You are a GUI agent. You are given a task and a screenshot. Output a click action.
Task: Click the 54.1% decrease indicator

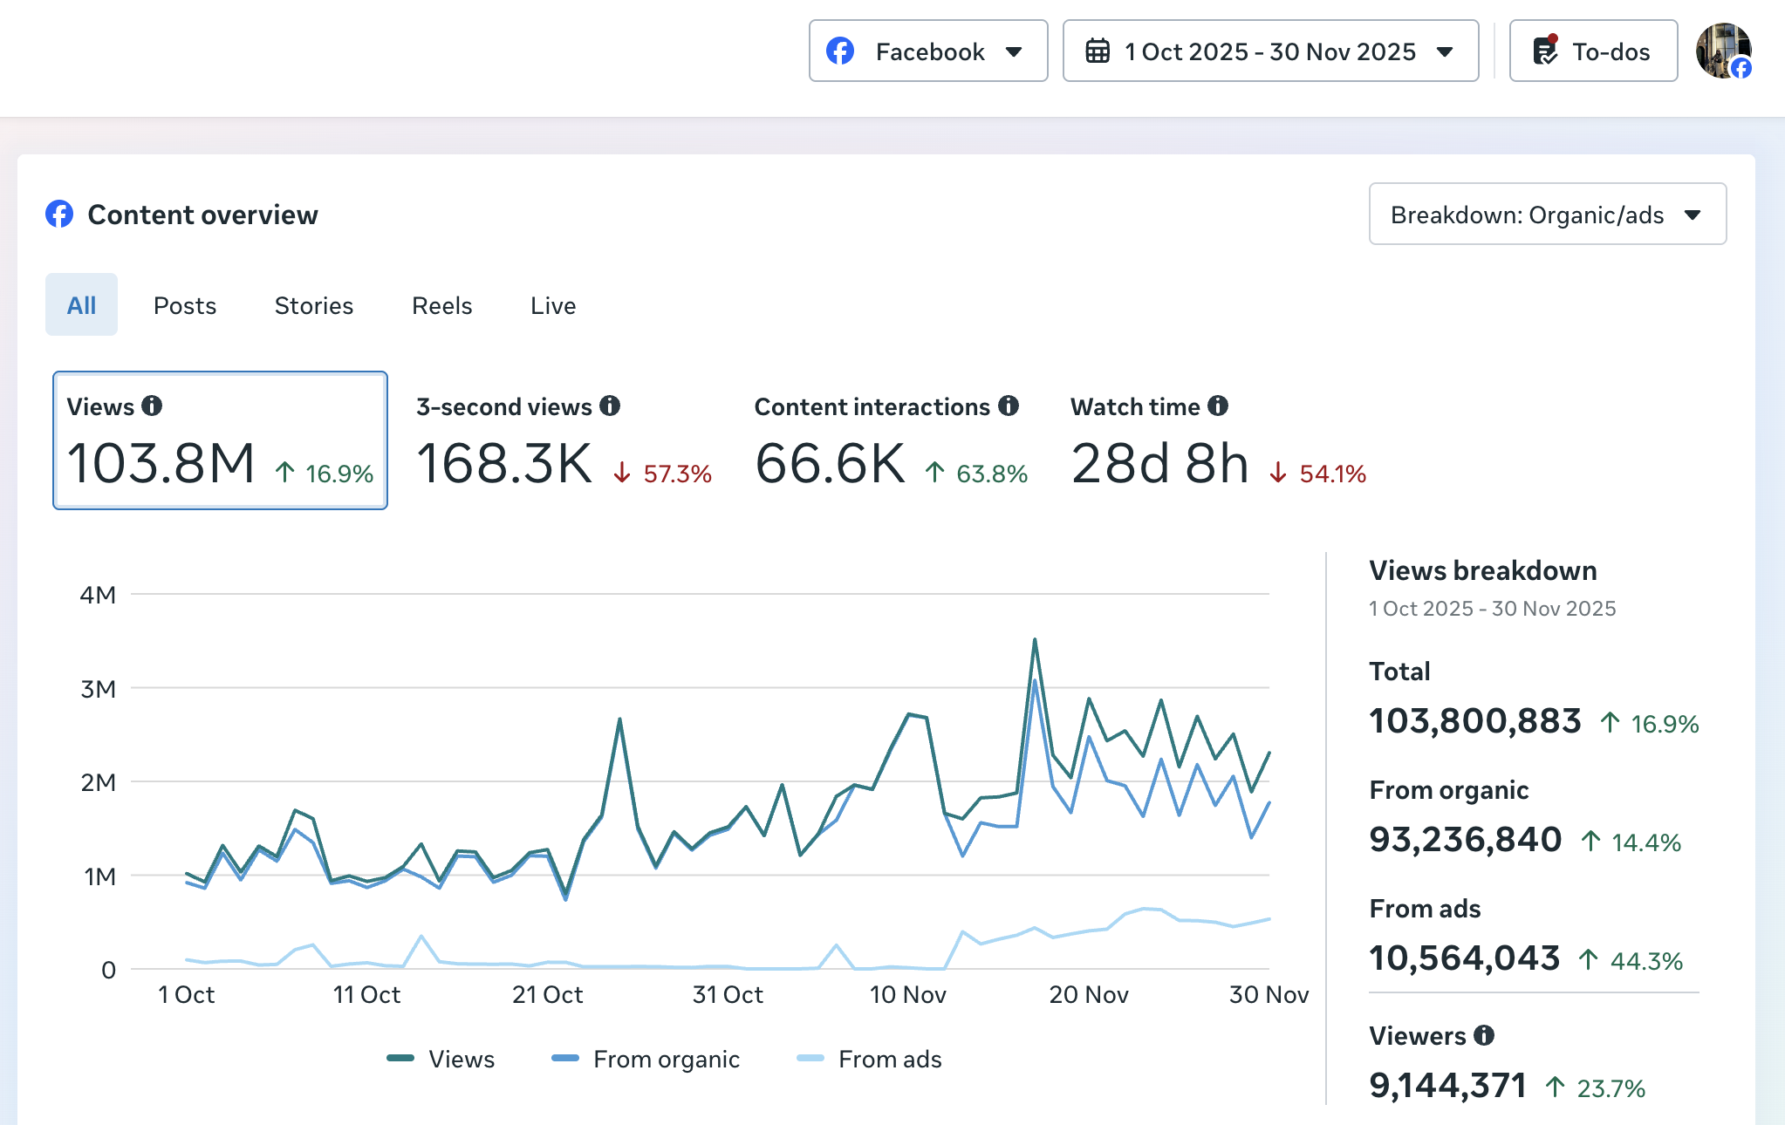1318,474
